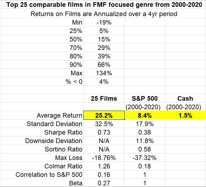Select the '% < 0' value 4% cell
This screenshot has height=187, width=206.
pos(104,82)
